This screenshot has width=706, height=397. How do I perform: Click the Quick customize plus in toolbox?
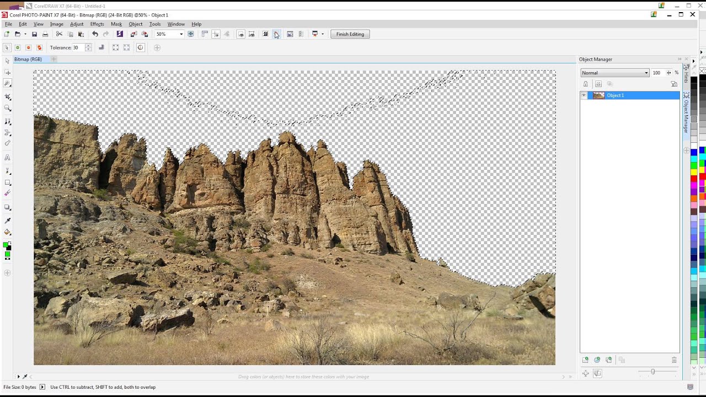click(7, 273)
